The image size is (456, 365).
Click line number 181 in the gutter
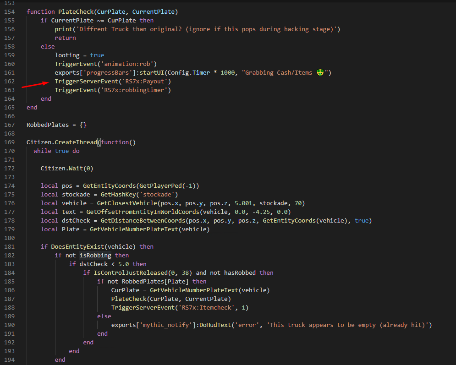[9, 247]
